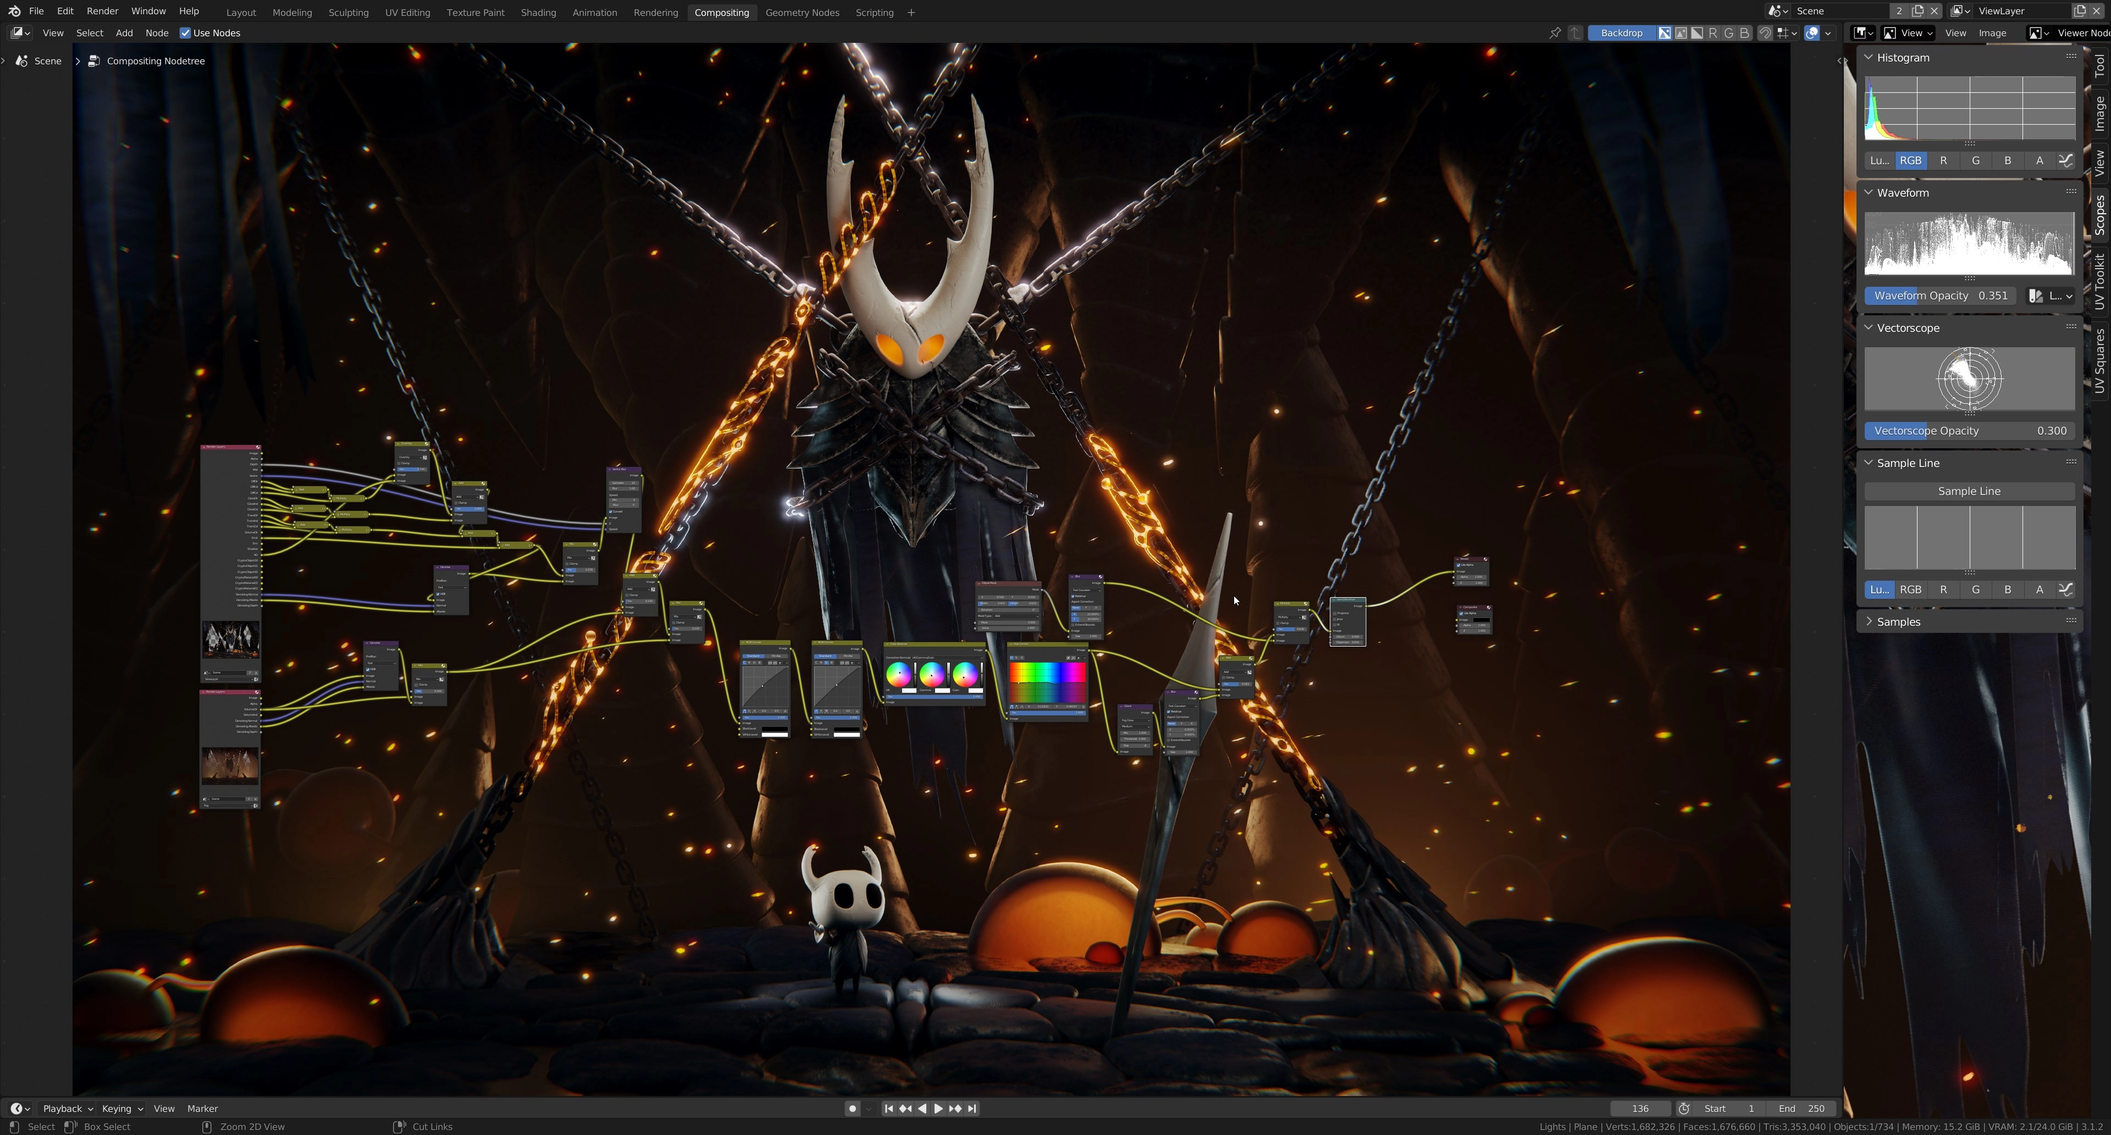Viewport: 2111px width, 1135px height.
Task: Switch to the Geometry Nodes workspace tab
Action: pos(802,12)
